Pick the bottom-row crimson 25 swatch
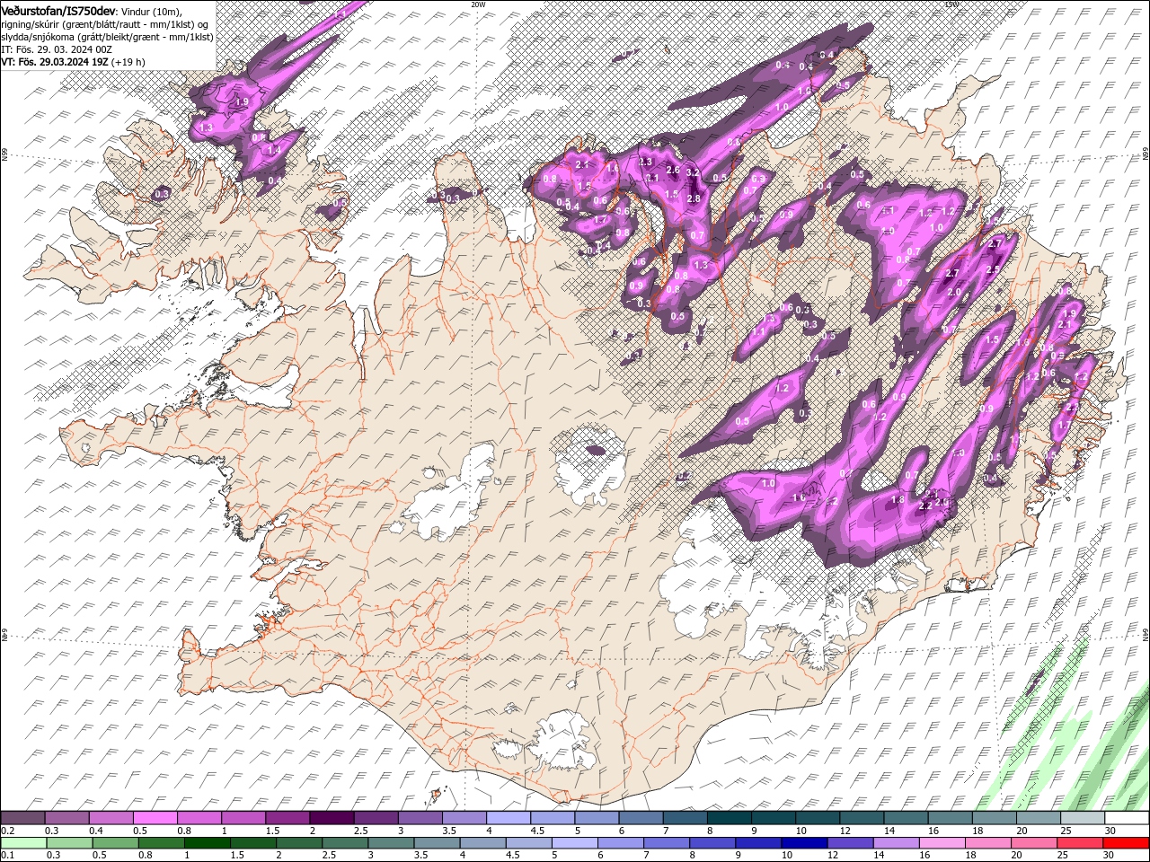This screenshot has width=1150, height=862. [x=1079, y=843]
